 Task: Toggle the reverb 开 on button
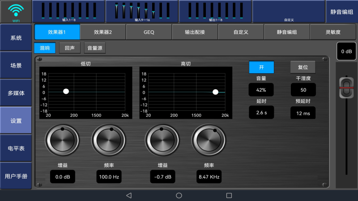pos(261,67)
